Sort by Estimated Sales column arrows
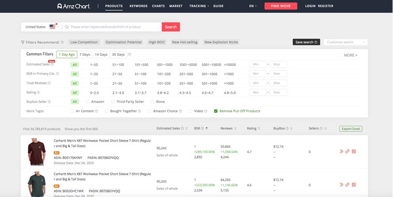 coord(186,128)
